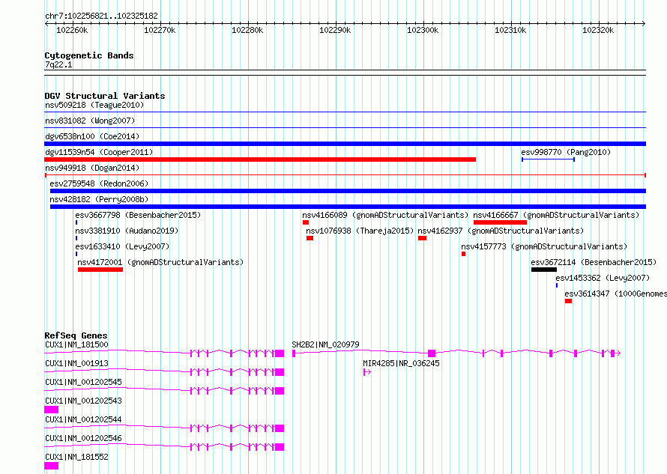Click the CUX1|NM_181552 magenta exon block
The width and height of the screenshot is (667, 474).
point(52,466)
